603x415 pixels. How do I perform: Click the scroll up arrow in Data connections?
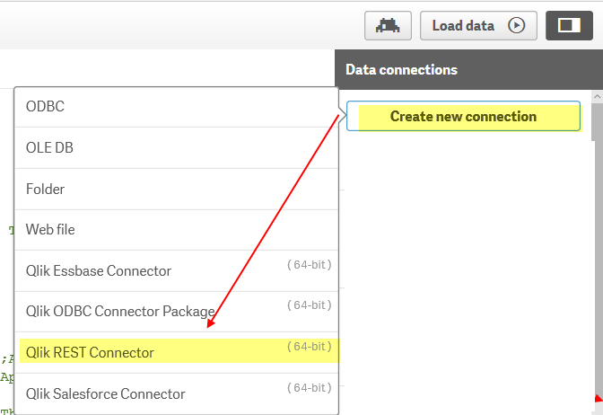(597, 95)
